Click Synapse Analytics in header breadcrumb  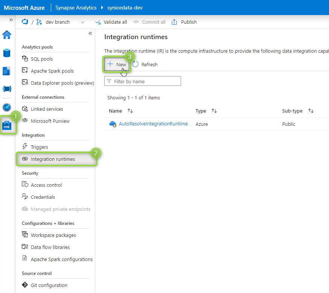(x=76, y=8)
